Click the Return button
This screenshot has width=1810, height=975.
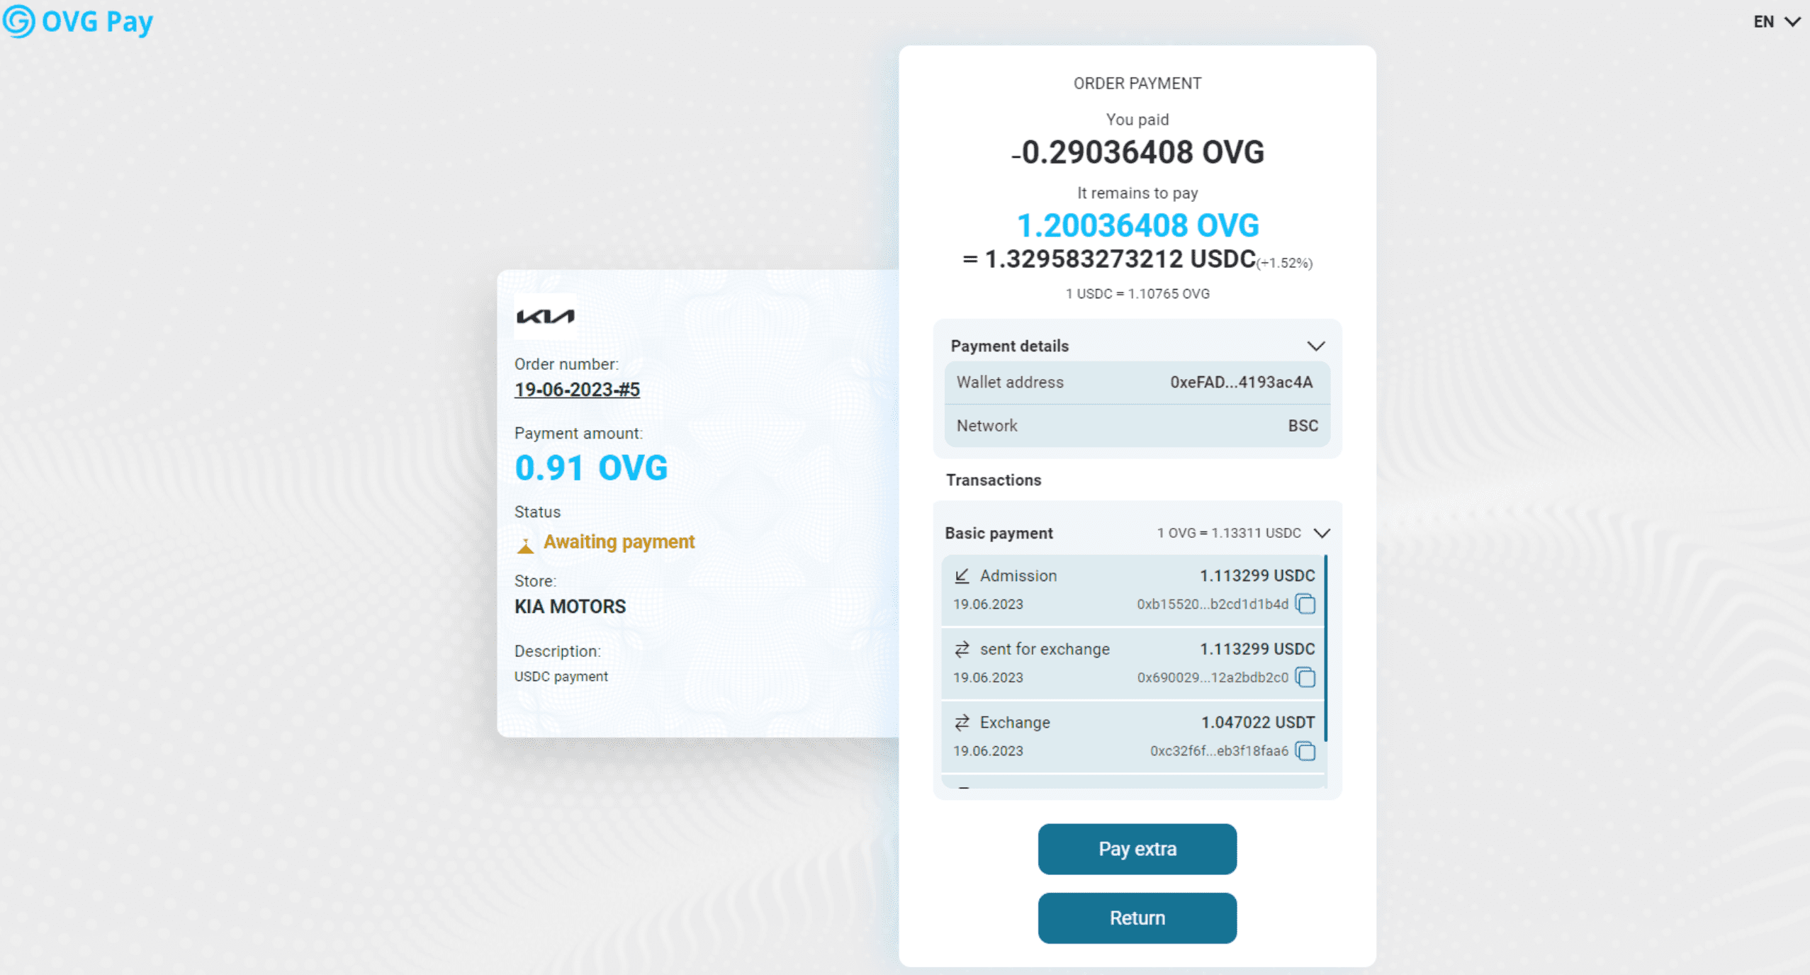(x=1137, y=918)
